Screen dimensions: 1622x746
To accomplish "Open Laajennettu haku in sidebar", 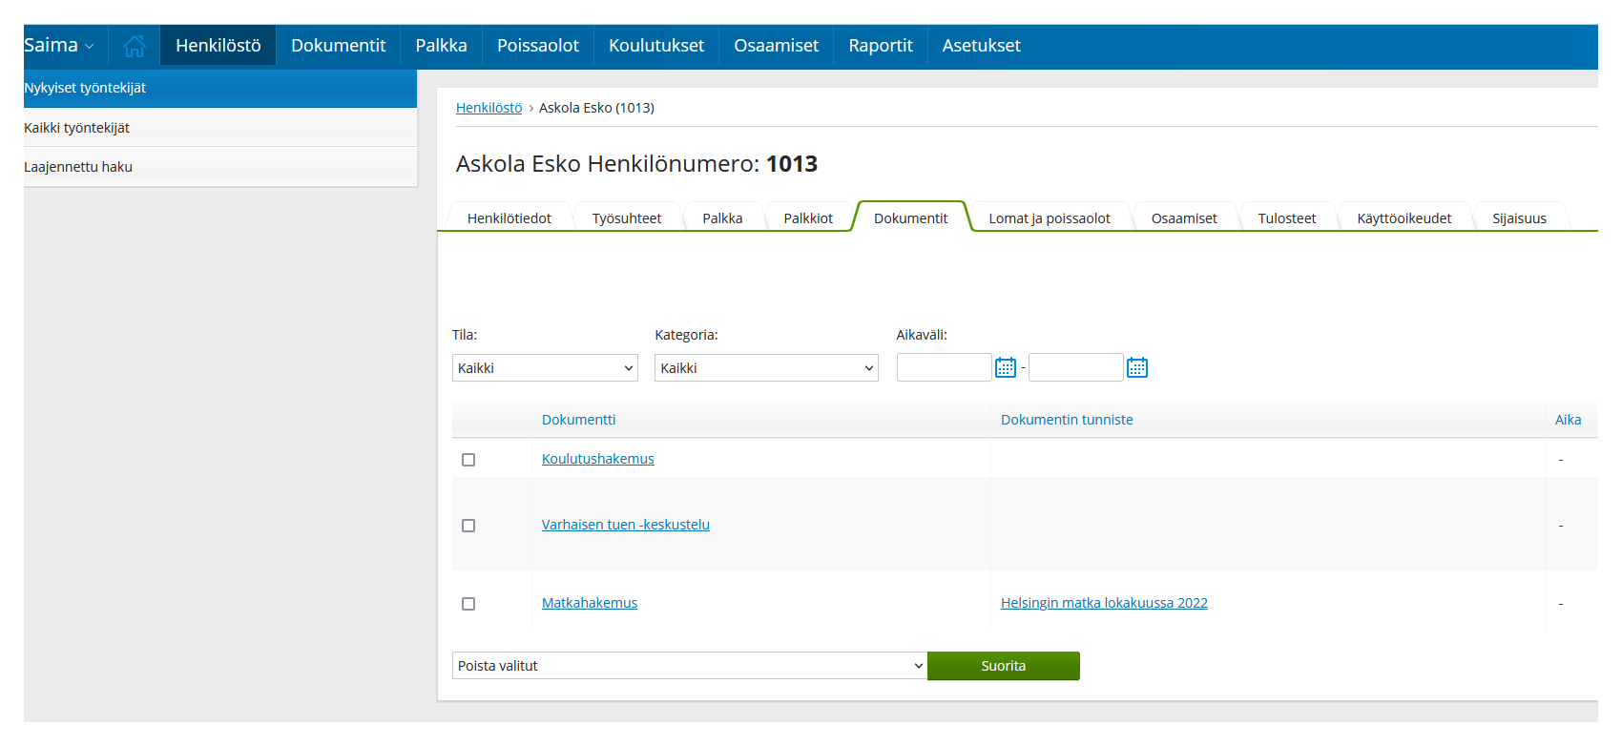I will (220, 167).
